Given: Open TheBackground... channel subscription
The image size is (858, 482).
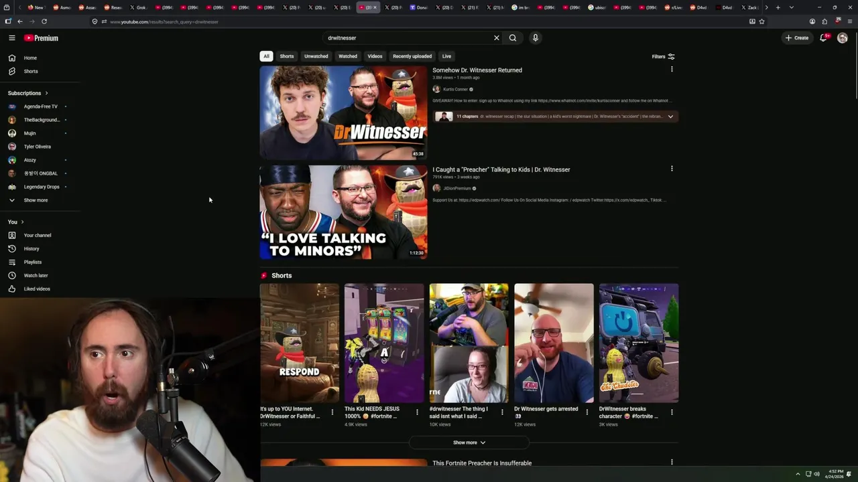Looking at the screenshot, I should click(x=40, y=120).
